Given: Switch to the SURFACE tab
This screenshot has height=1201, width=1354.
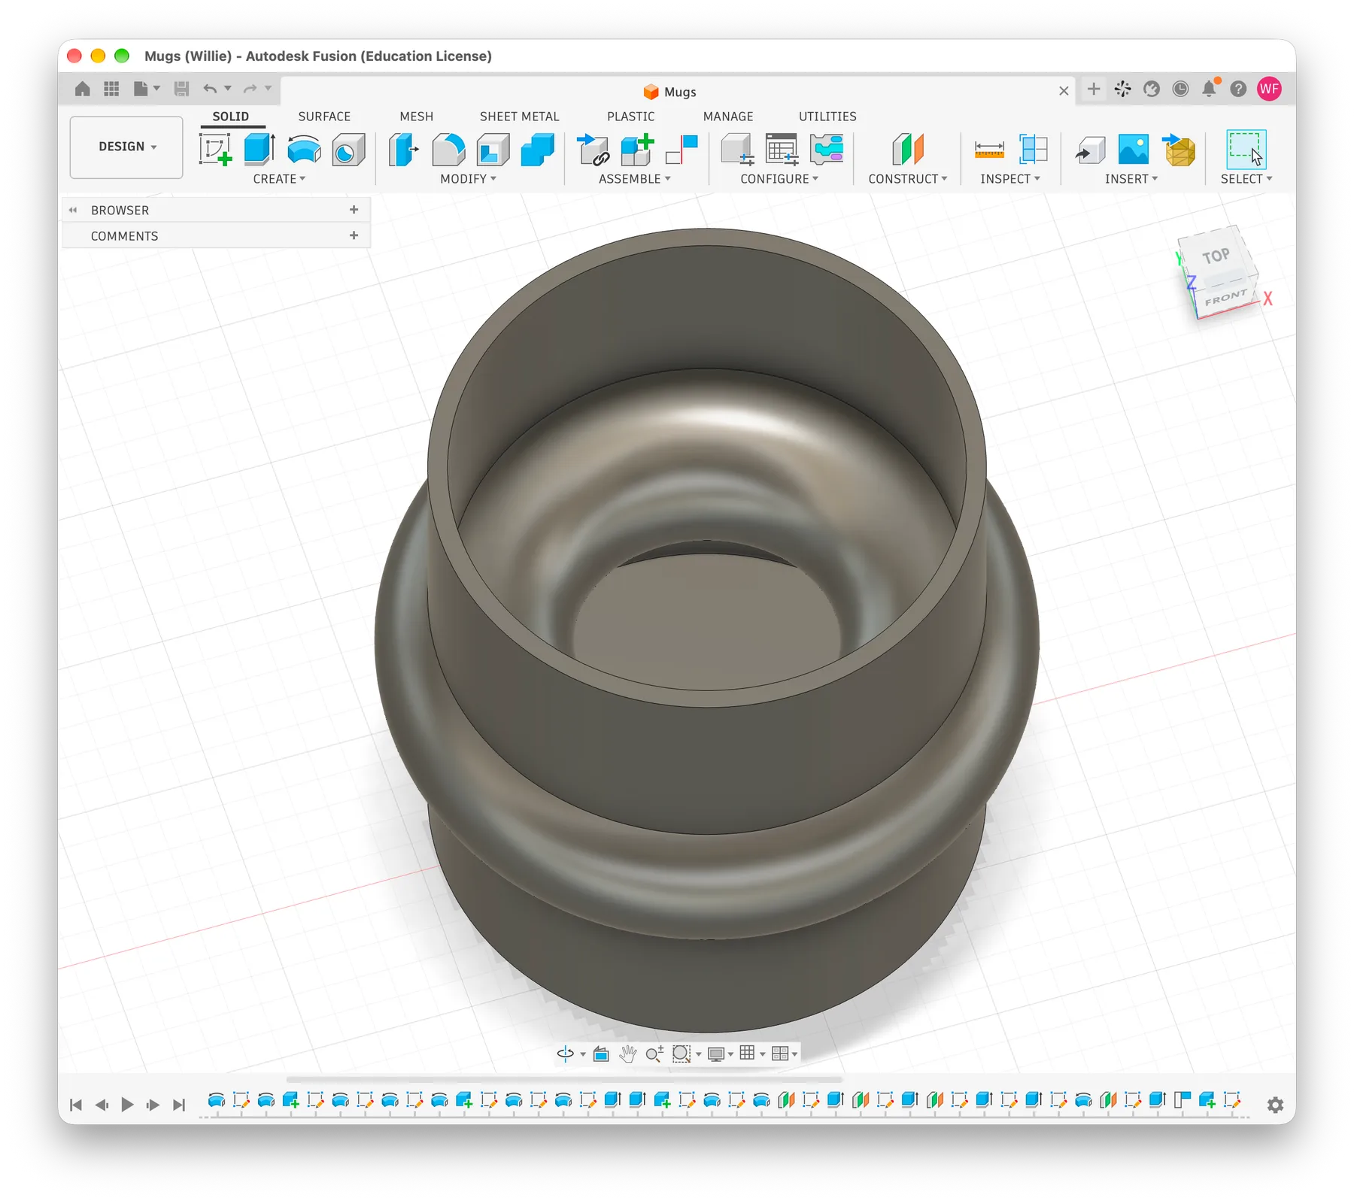Looking at the screenshot, I should [x=324, y=117].
